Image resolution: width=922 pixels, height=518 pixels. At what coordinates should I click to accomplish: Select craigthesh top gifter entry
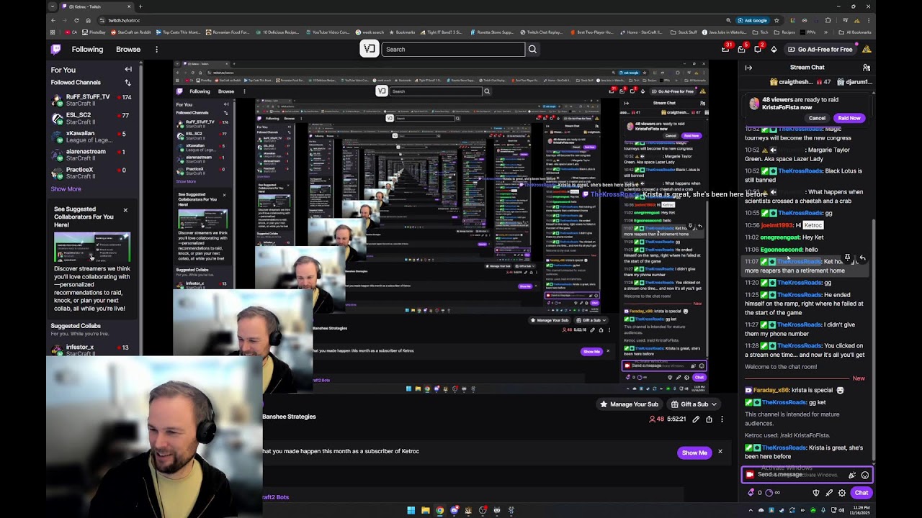pyautogui.click(x=799, y=82)
